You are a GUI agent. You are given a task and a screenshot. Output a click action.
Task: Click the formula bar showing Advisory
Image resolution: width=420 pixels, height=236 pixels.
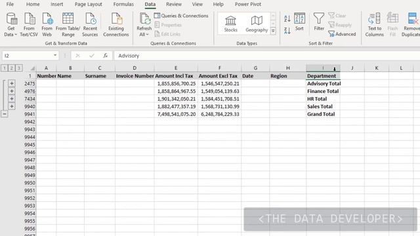tap(267, 56)
